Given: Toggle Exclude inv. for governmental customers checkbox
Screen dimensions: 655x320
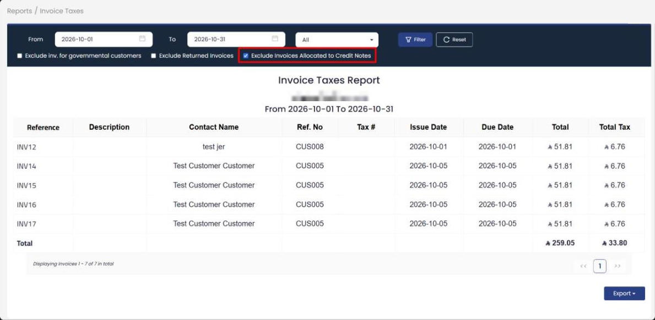Looking at the screenshot, I should pos(20,56).
